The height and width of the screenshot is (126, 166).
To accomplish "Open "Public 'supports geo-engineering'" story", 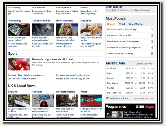I will (x=40, y=39).
